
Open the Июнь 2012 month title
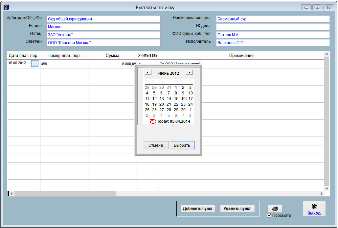(x=169, y=73)
